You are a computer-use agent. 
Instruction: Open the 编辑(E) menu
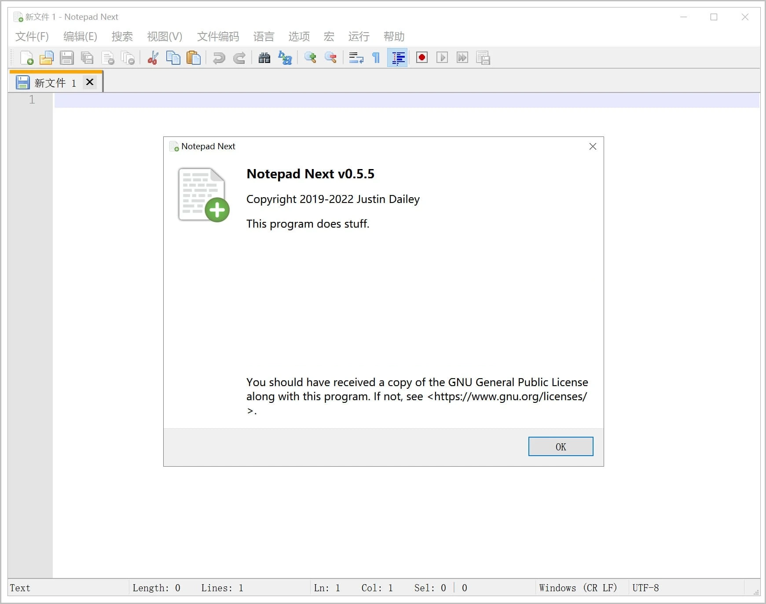point(80,36)
